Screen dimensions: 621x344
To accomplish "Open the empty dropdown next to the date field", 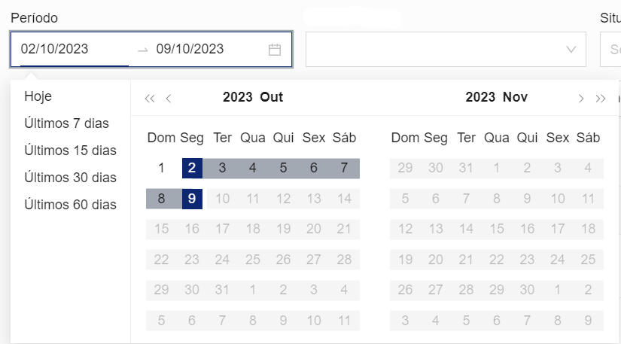I will tap(446, 50).
